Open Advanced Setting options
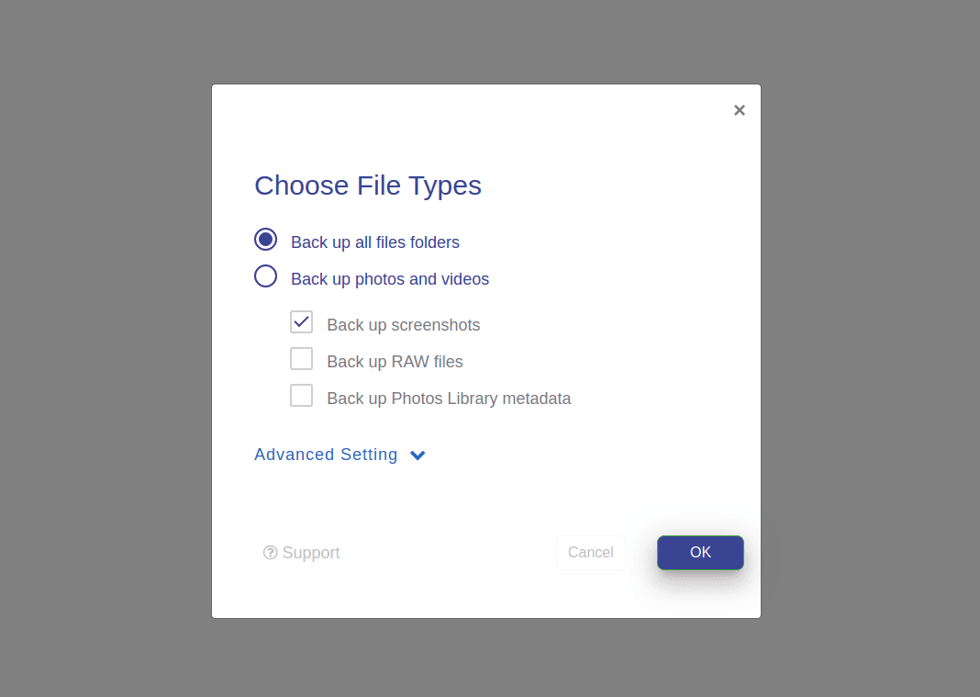Viewport: 980px width, 697px height. point(326,455)
